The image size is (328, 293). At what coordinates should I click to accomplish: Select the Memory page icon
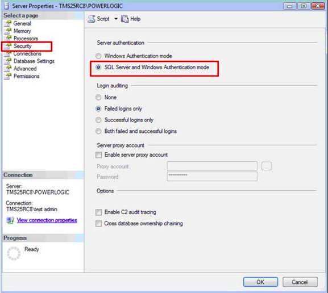[x=8, y=31]
